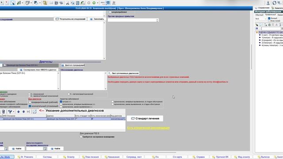Click the scissors cut icon in toolbar
This screenshot has height=159, width=283.
(68, 3)
